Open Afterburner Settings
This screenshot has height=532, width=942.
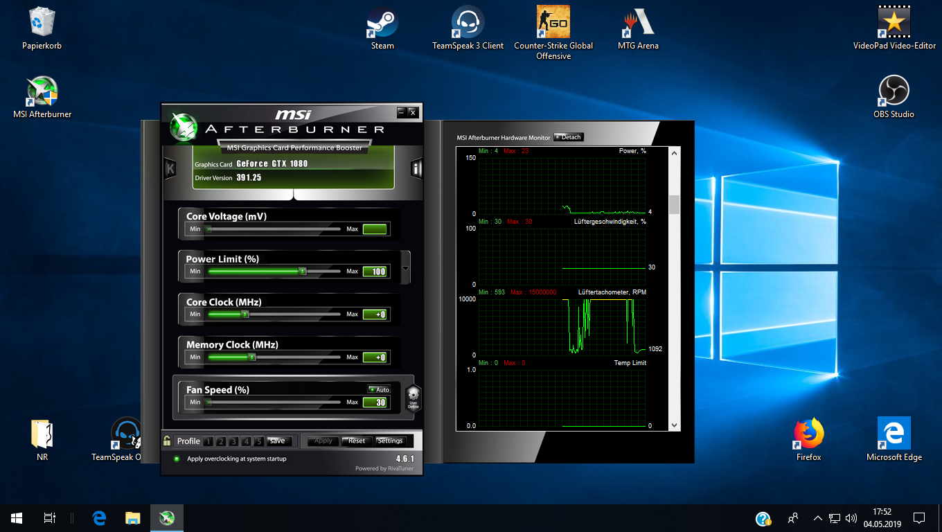point(391,441)
